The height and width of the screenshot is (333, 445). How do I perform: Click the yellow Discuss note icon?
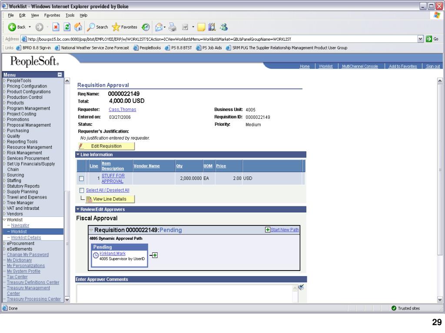[x=201, y=27]
